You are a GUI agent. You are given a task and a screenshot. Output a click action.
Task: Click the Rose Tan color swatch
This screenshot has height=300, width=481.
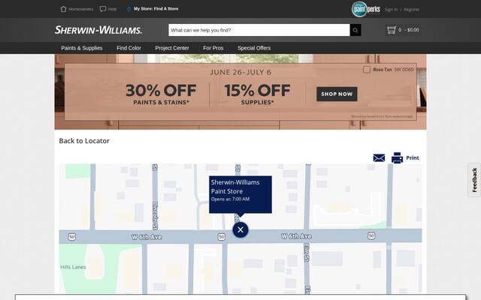[367, 70]
